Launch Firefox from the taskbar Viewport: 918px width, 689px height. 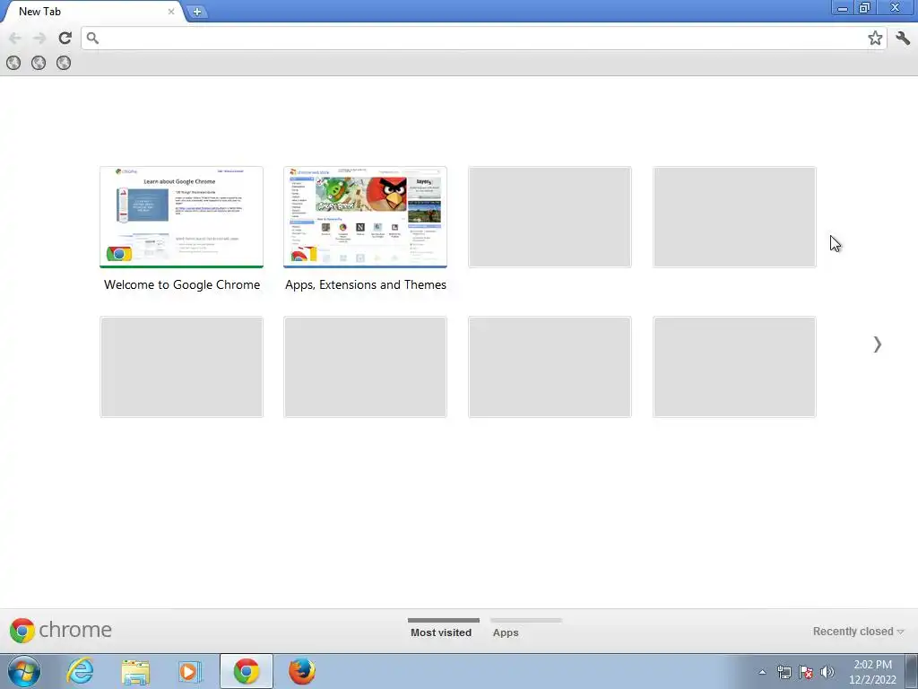click(302, 671)
